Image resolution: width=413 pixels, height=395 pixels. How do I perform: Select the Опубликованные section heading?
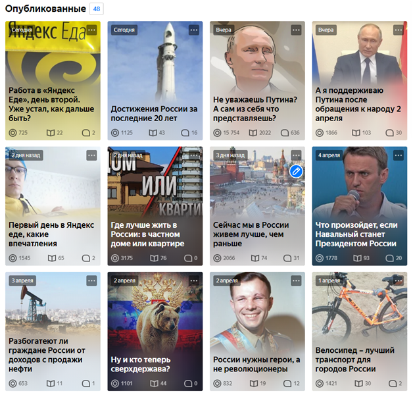pyautogui.click(x=45, y=9)
